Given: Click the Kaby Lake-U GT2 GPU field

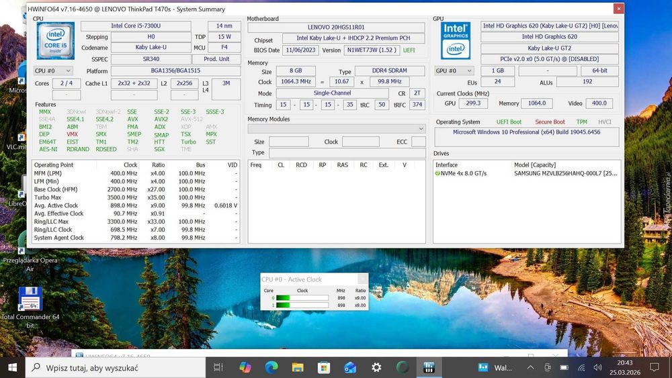Looking at the screenshot, I should (x=550, y=48).
